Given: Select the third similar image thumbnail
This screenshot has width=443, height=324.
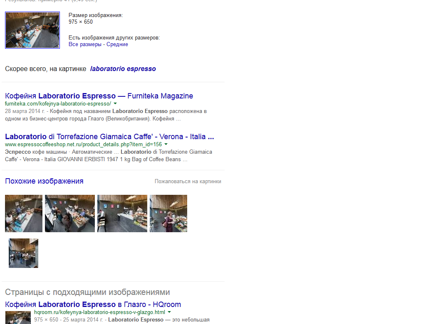Looking at the screenshot, I should pos(122,214).
